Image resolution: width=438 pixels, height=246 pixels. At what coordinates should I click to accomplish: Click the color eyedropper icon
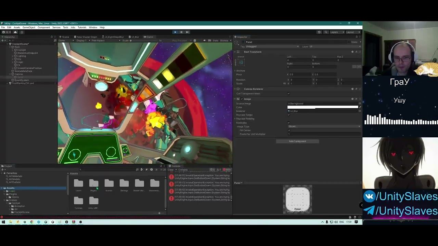(x=360, y=107)
